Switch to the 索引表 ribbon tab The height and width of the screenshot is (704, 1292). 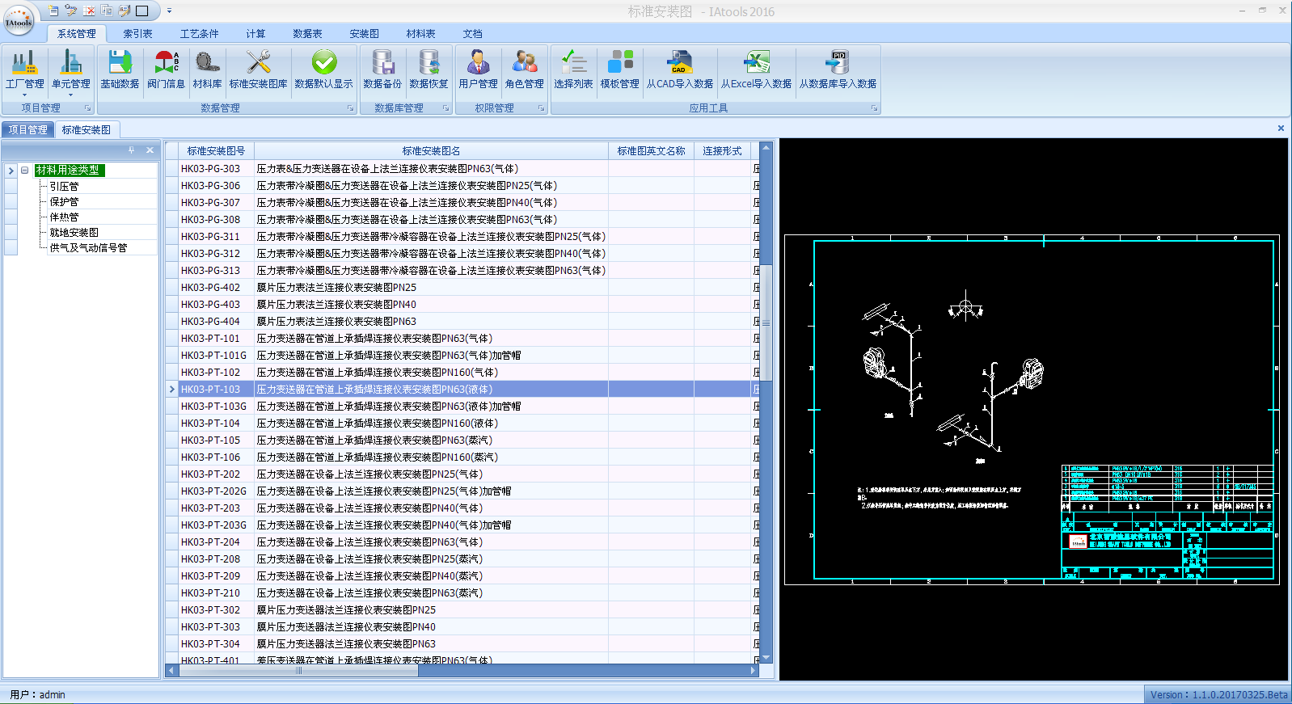[137, 34]
